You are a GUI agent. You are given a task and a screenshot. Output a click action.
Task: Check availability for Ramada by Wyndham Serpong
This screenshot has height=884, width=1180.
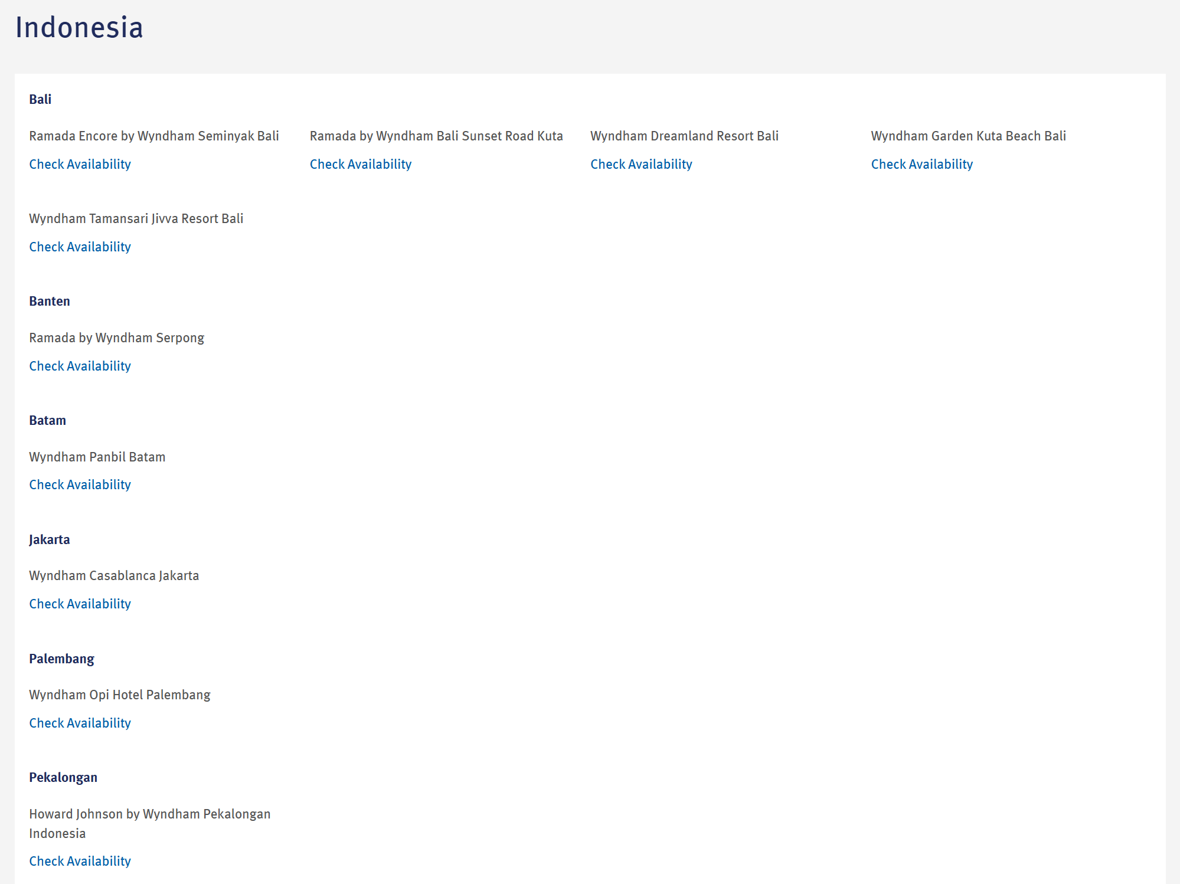pos(80,366)
